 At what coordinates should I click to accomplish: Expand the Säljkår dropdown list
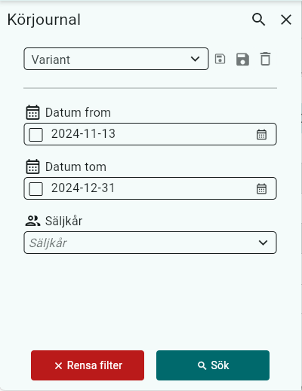150,243
